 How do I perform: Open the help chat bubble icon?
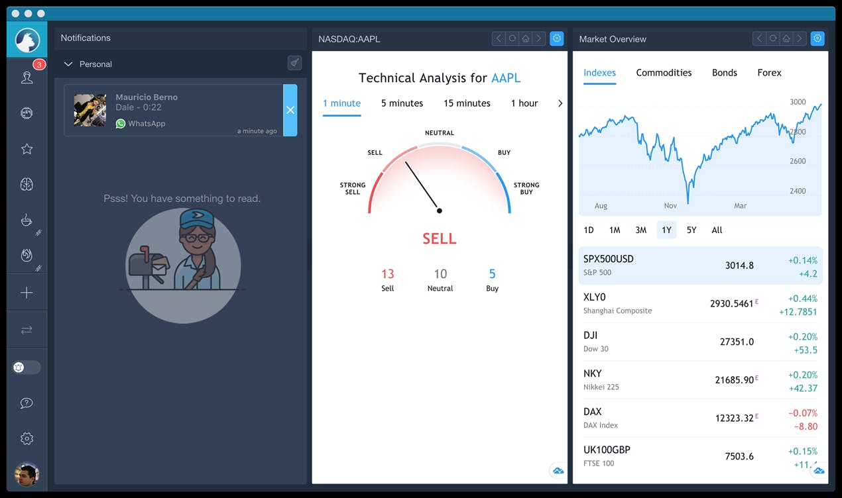27,403
